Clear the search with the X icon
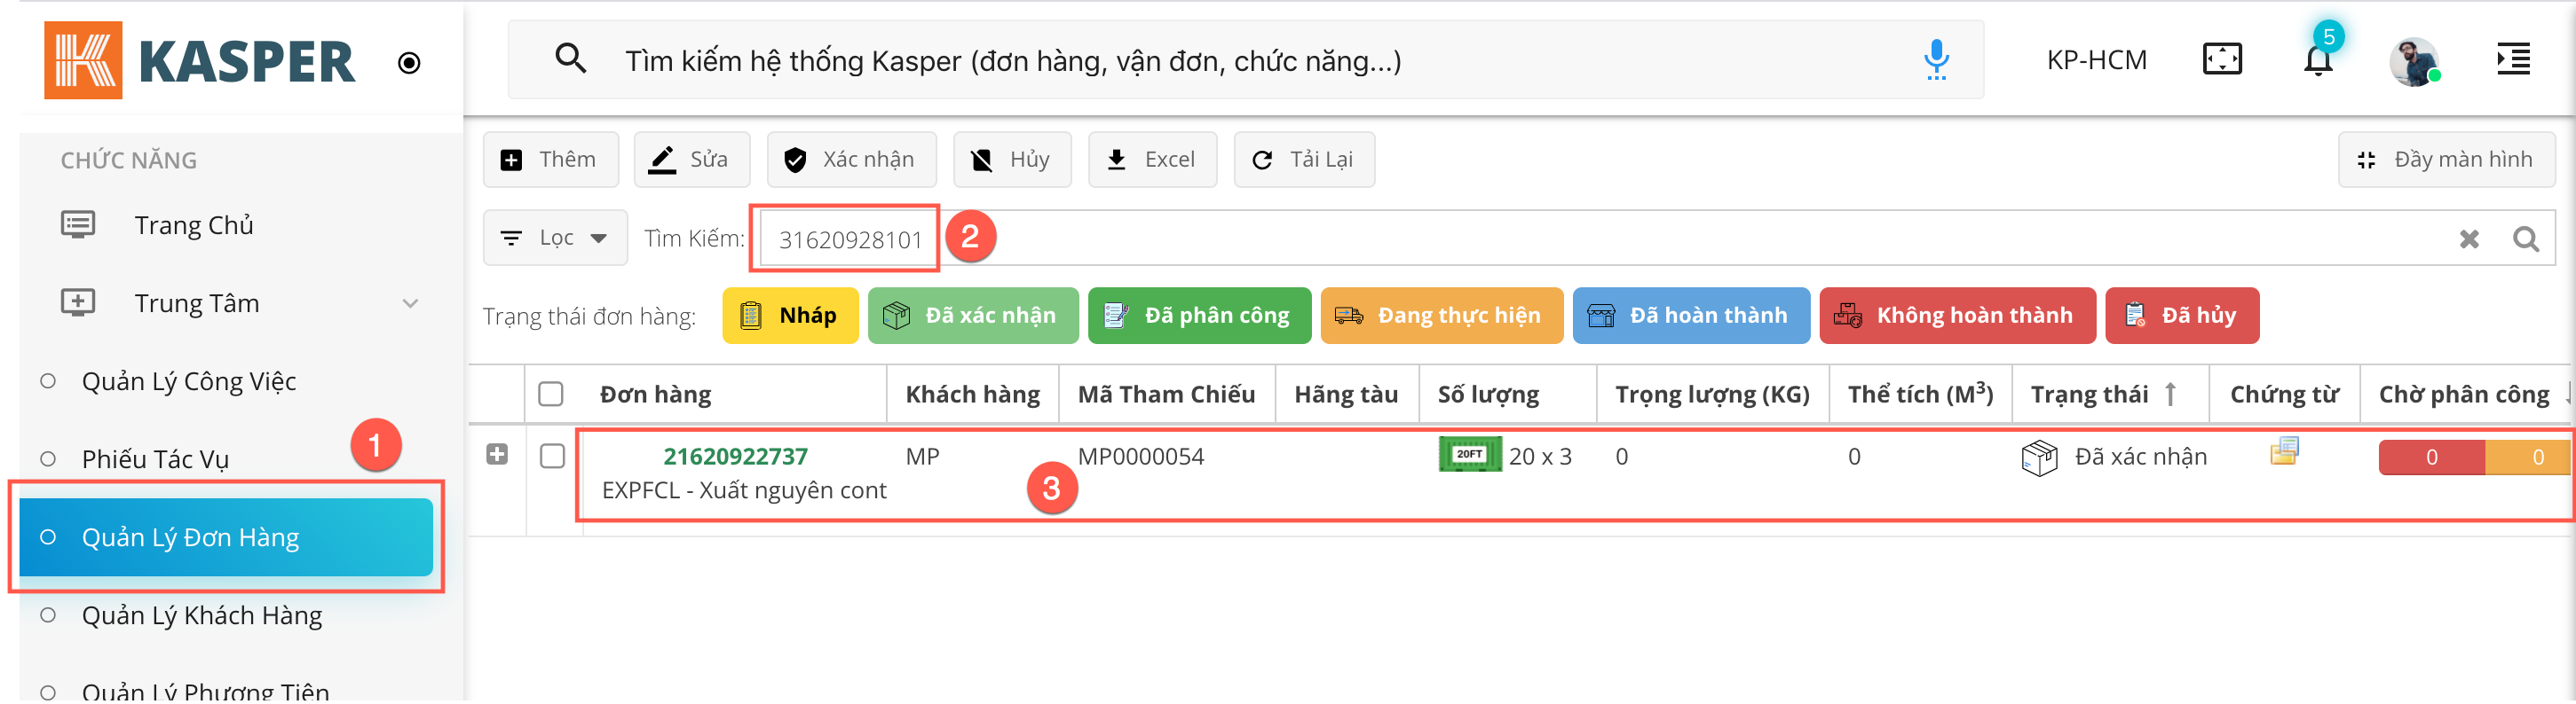 [x=2468, y=239]
